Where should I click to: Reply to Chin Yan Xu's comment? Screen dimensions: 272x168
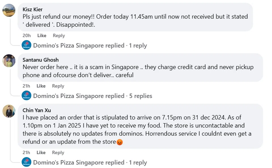pyautogui.click(x=58, y=153)
